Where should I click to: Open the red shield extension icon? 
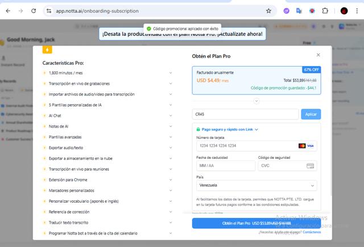click(x=312, y=11)
